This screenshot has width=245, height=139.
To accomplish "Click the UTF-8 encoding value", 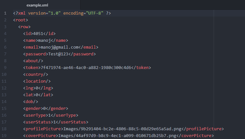I will [x=95, y=13].
